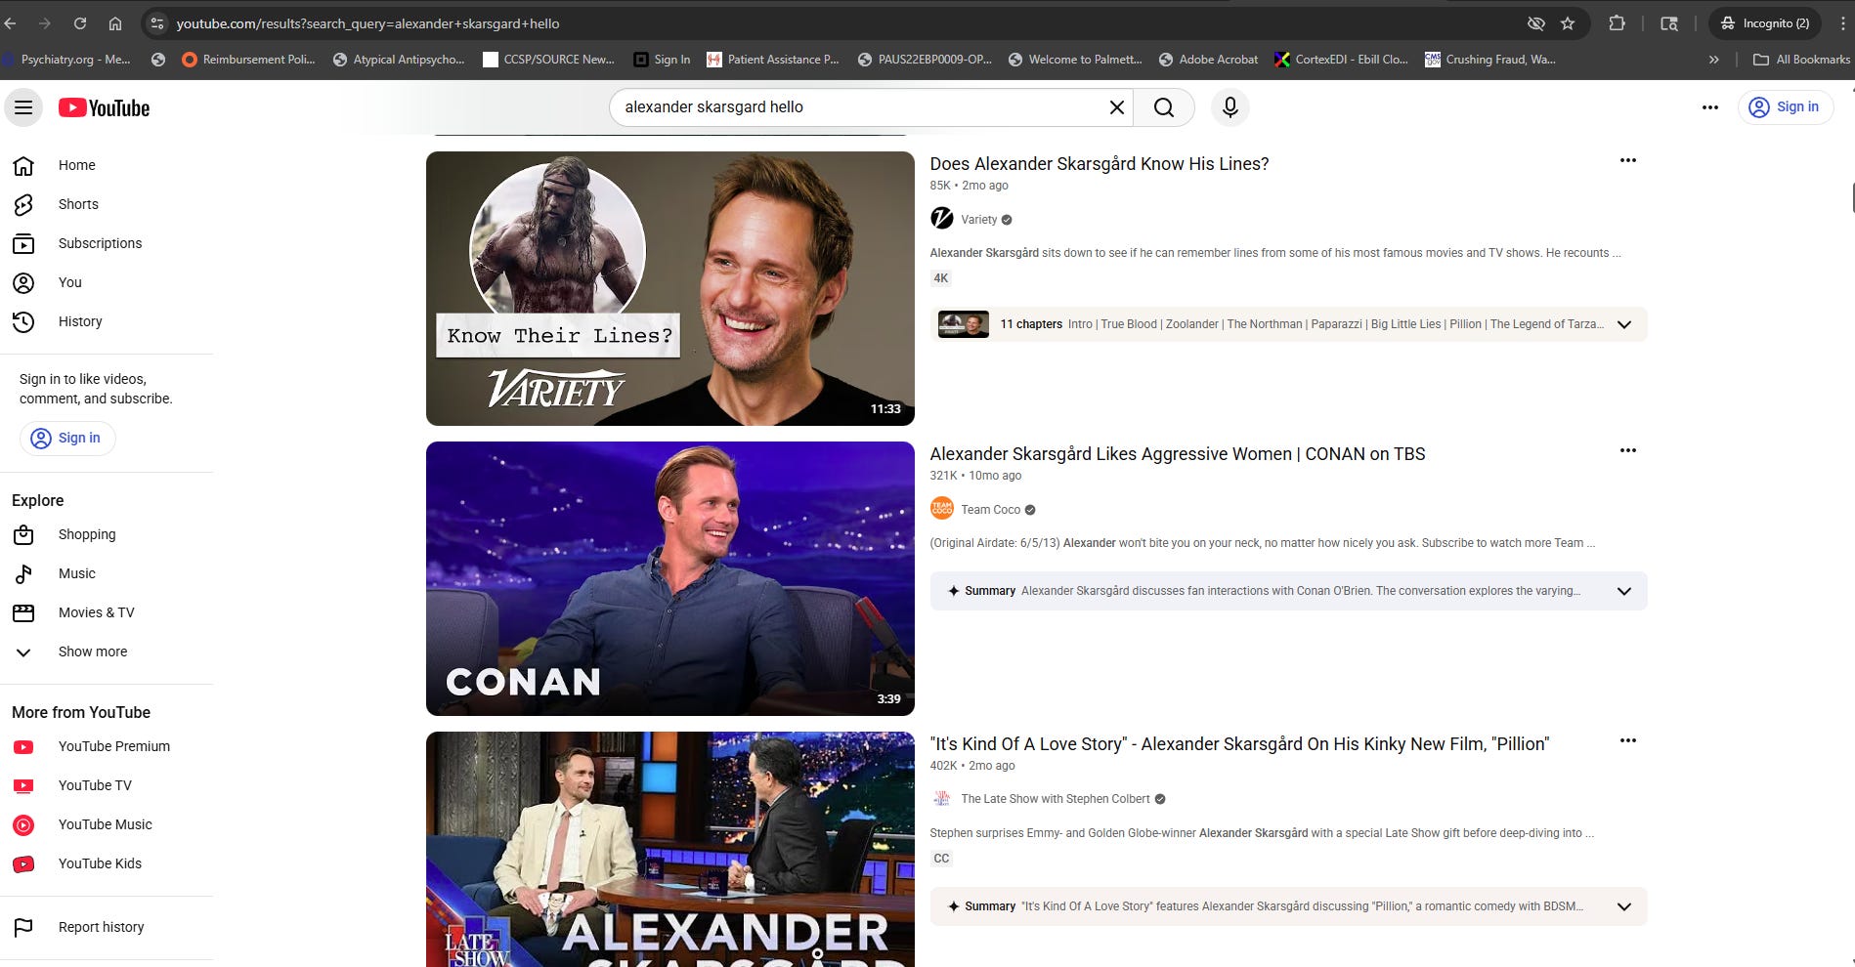Screen dimensions: 1855x967
Task: Open more options for the Variety video
Action: pyautogui.click(x=1627, y=160)
